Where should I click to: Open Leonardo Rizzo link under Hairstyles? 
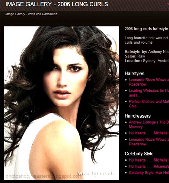click(149, 82)
